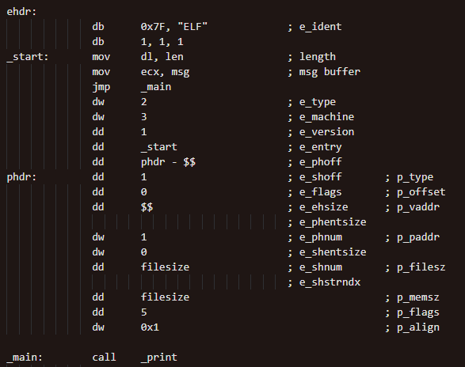The width and height of the screenshot is (465, 367).
Task: Place cursor on the _start: label
Action: (x=28, y=57)
